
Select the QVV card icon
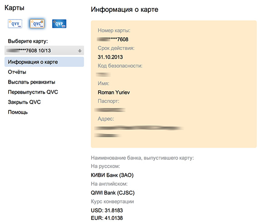tap(15, 24)
